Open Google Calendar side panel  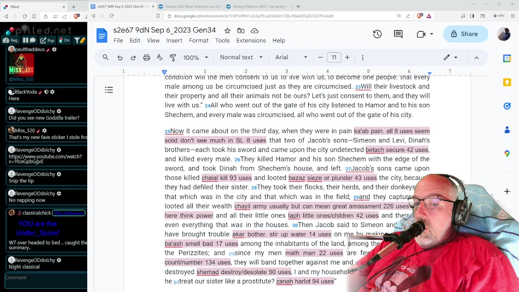coord(507,58)
